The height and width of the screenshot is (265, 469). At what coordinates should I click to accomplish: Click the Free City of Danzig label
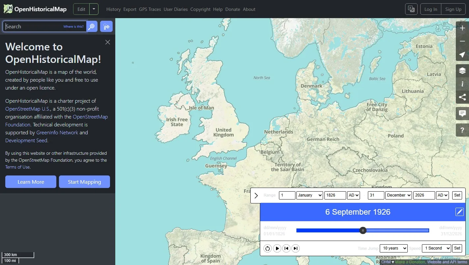coord(377,107)
